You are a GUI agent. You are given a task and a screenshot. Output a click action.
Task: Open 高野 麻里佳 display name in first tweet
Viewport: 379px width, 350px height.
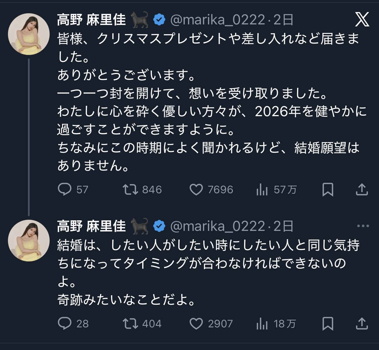point(91,20)
